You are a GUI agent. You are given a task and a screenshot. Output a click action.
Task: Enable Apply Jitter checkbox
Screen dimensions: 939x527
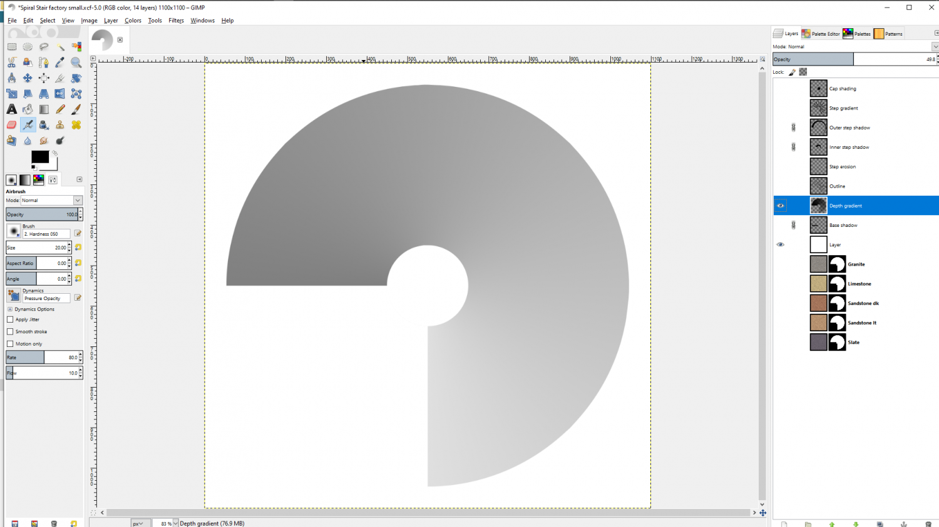tap(10, 319)
